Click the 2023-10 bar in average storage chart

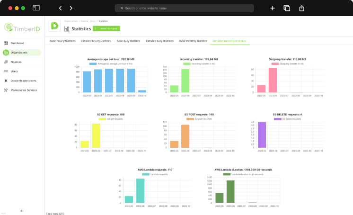point(142,91)
